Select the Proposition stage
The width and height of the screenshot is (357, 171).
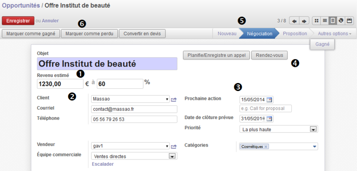tap(295, 34)
